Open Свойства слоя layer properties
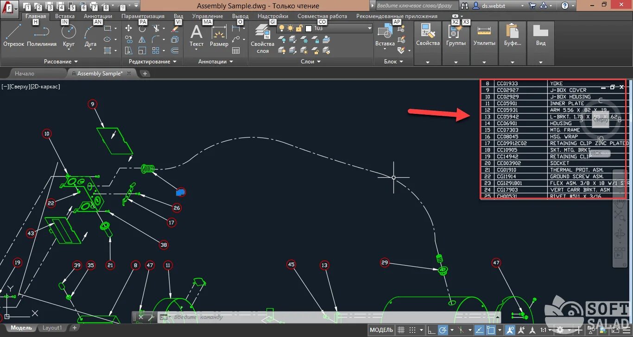Viewport: 633px width, 337px height. pyautogui.click(x=263, y=39)
